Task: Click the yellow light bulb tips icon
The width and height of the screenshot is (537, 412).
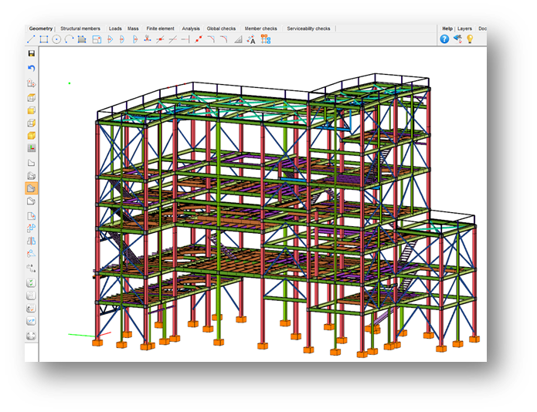Action: (469, 39)
